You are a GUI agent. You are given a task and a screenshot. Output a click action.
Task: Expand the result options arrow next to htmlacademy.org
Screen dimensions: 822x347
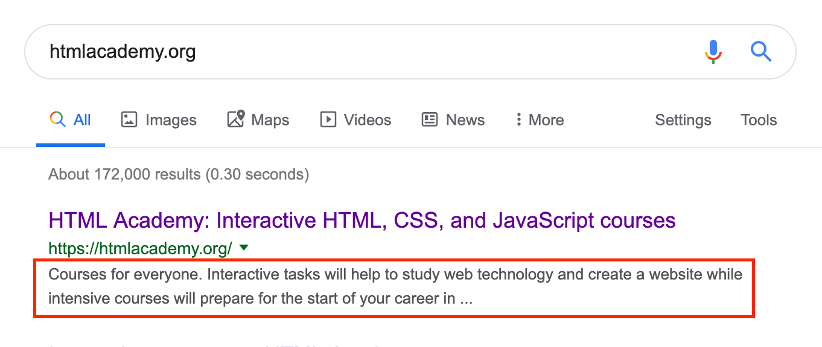click(244, 248)
